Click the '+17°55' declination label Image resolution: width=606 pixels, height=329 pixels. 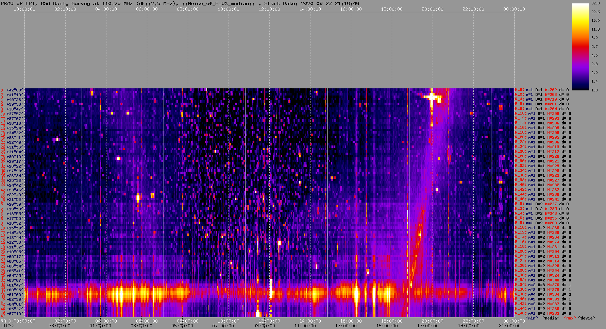point(15,219)
